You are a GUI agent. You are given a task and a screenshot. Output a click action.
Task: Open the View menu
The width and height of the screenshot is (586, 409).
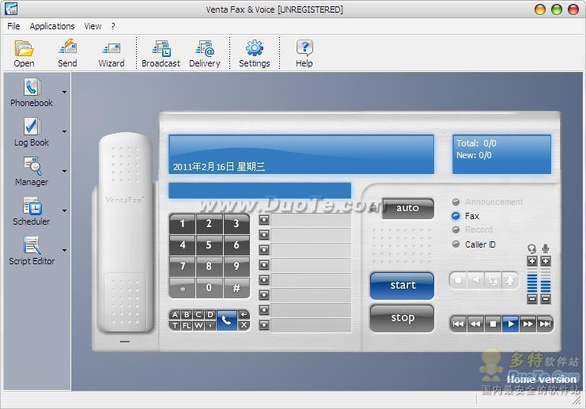(93, 26)
